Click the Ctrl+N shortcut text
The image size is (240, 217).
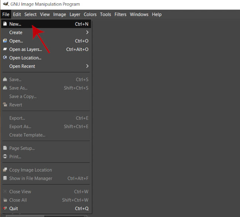[82, 24]
